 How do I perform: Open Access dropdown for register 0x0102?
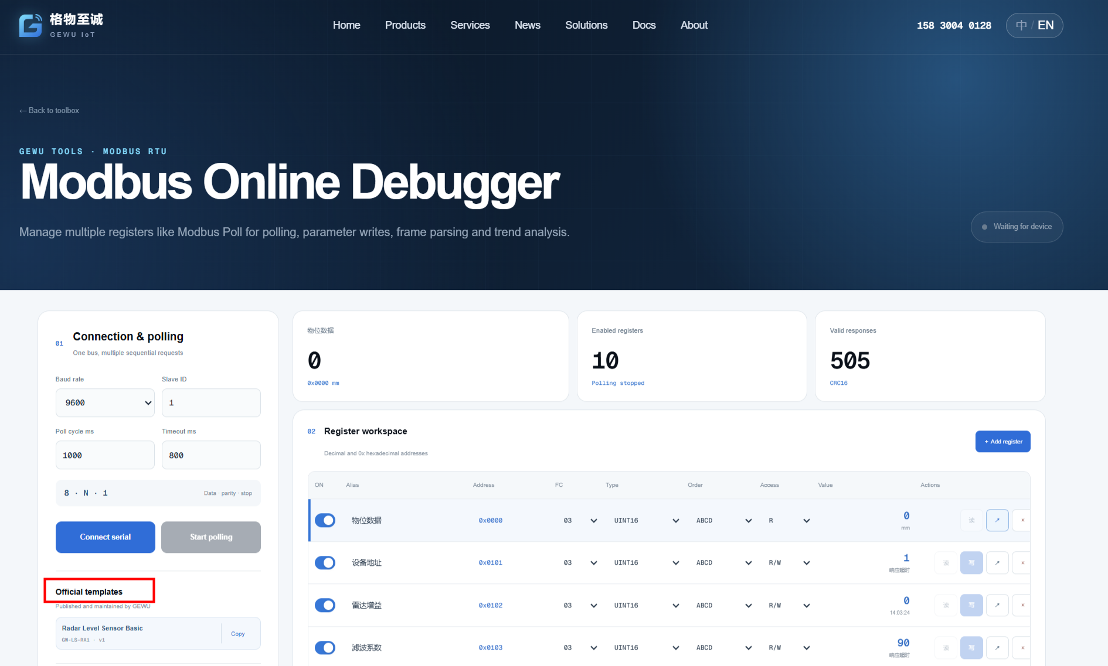coord(789,605)
